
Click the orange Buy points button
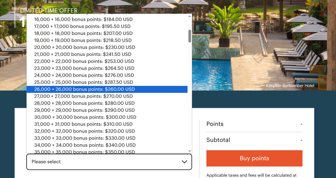coord(254,158)
